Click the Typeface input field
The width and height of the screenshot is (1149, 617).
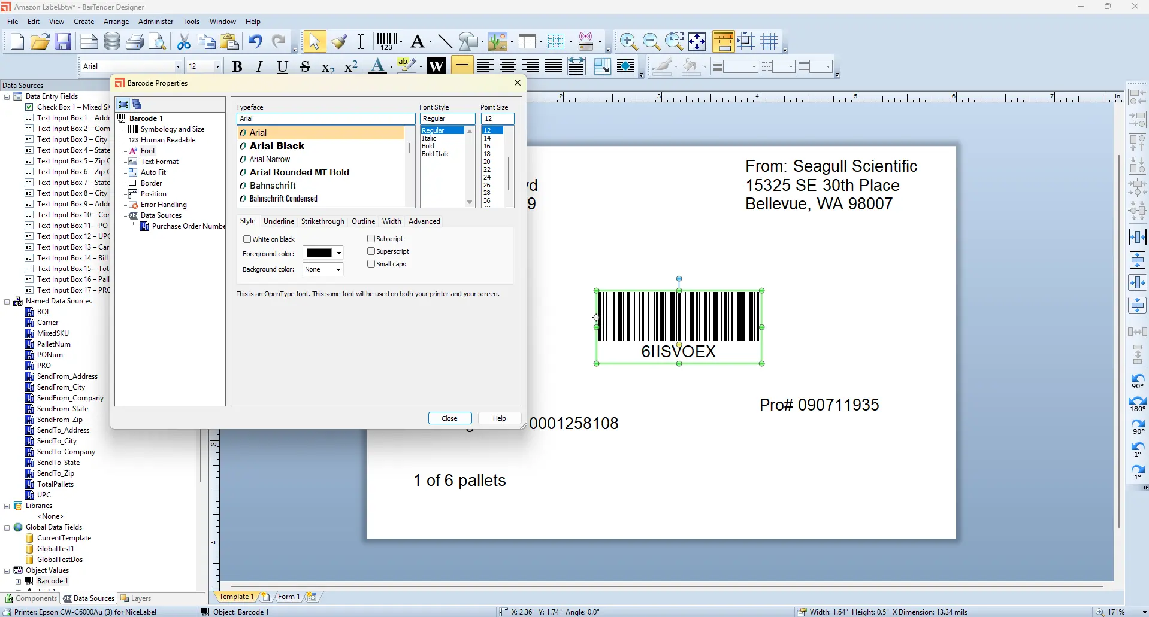coord(326,118)
